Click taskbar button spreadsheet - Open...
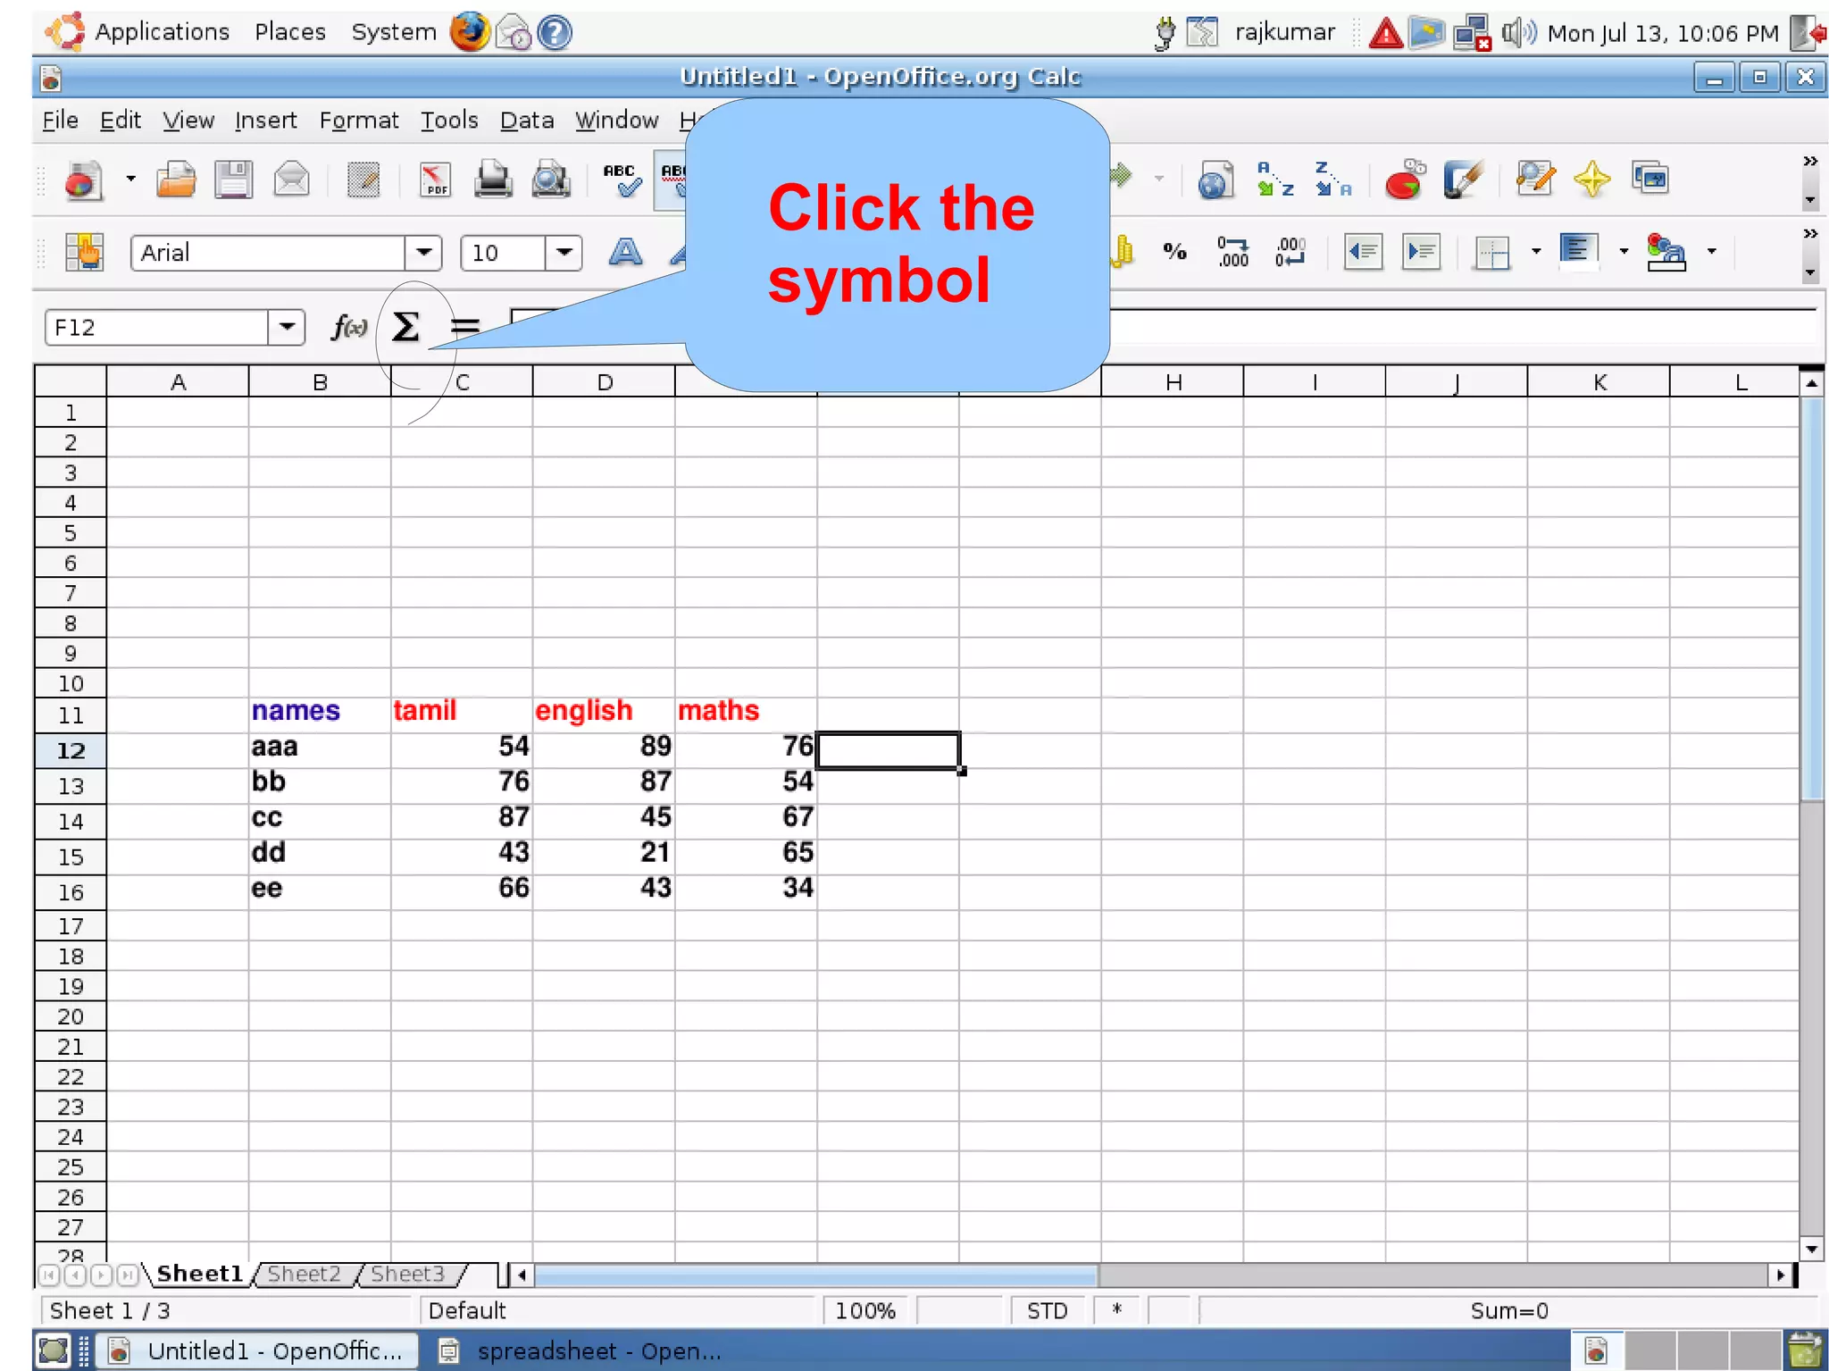 [582, 1350]
